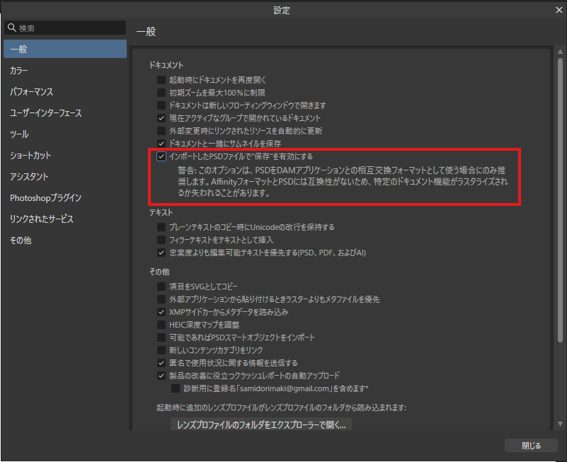This screenshot has height=462, width=567.
Task: Enable preserving Unicode line breaks when copying
Action: [161, 226]
